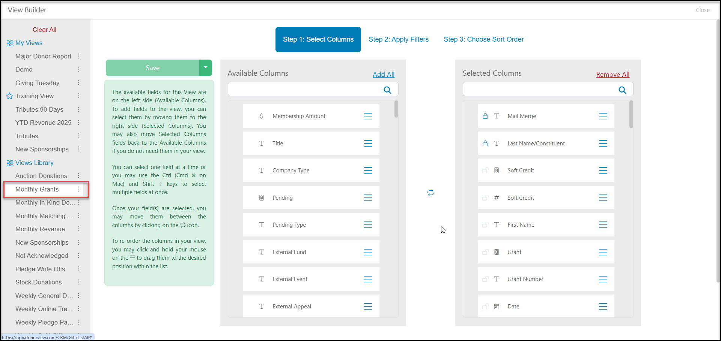721x341 pixels.
Task: Click drag handle for First Name
Action: pos(603,225)
